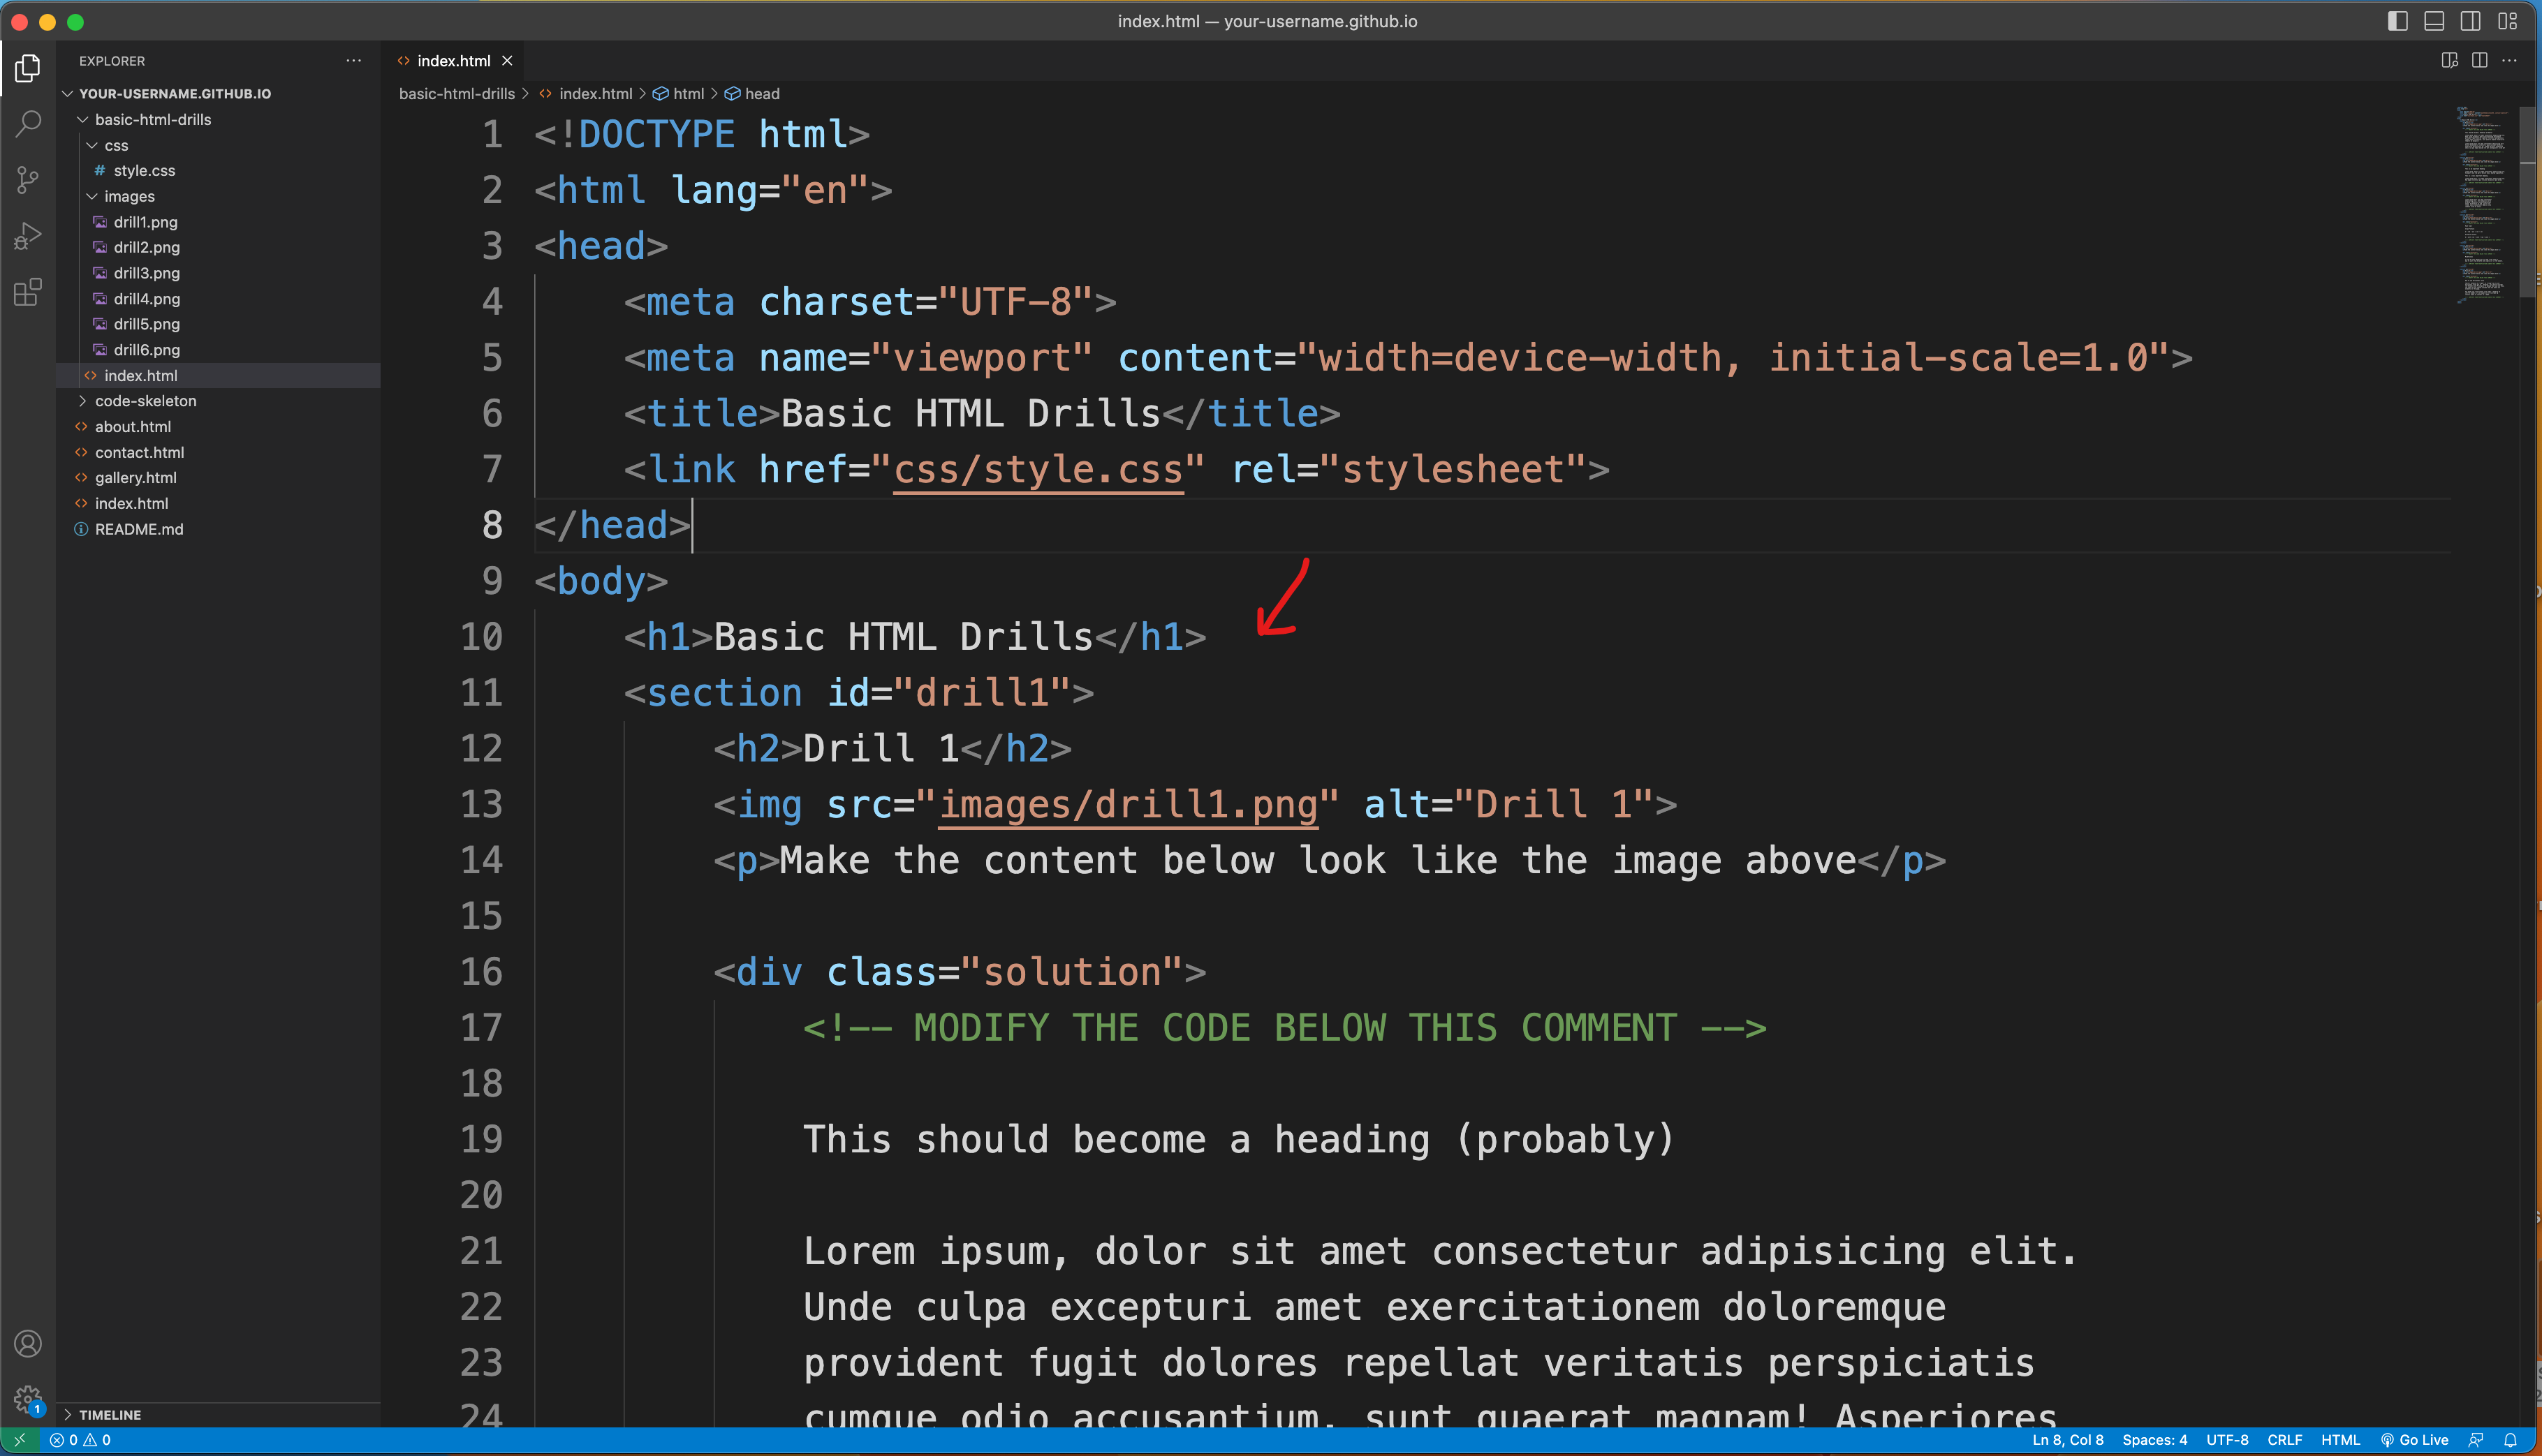Change language mode HTML
This screenshot has height=1456, width=2542.
tap(2340, 1440)
